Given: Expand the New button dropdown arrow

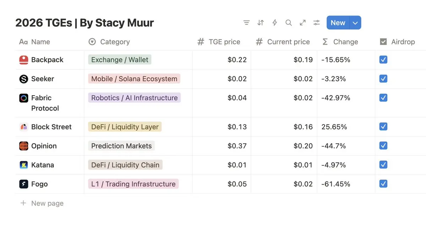Looking at the screenshot, I should click(x=356, y=23).
